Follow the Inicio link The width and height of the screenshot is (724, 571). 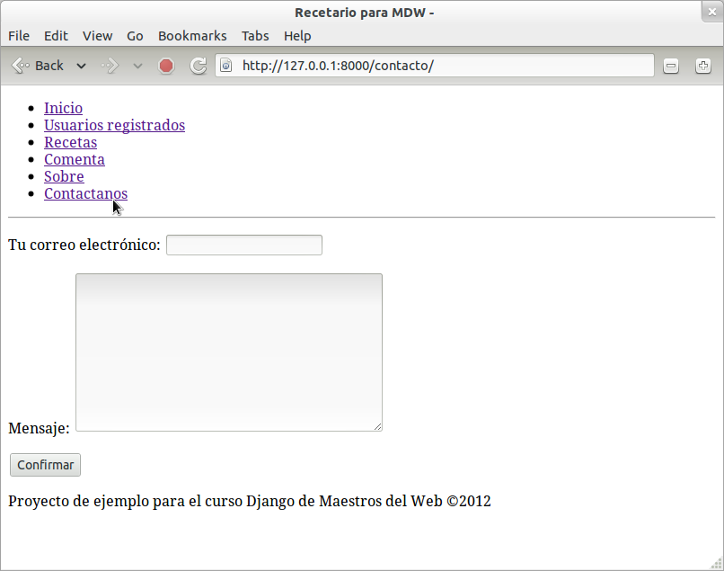[x=63, y=108]
